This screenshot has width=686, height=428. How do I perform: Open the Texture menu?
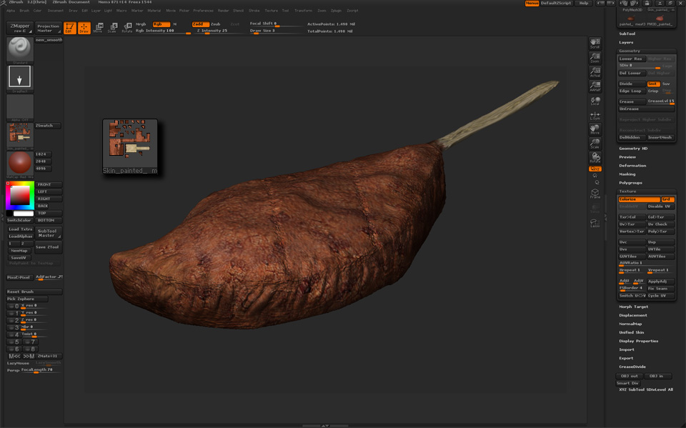271,11
